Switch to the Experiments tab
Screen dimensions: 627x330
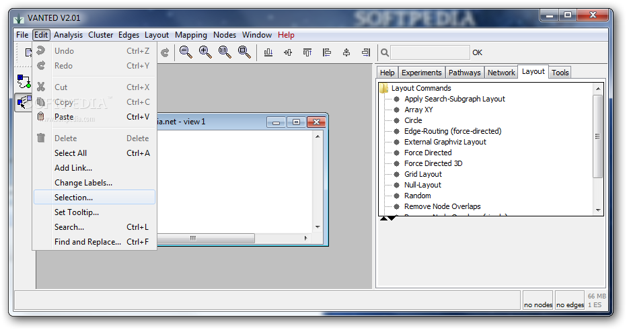pyautogui.click(x=421, y=73)
